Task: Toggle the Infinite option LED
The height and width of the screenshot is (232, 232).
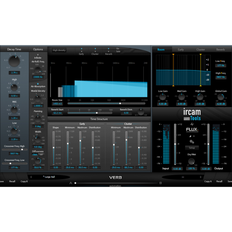Action: [x=38, y=55]
